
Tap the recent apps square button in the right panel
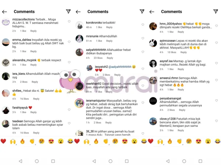coord(200,161)
